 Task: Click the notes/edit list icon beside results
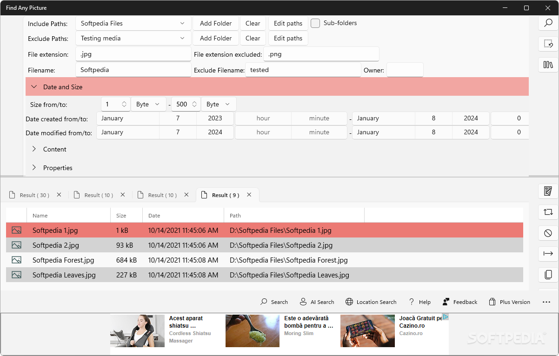[x=548, y=191]
